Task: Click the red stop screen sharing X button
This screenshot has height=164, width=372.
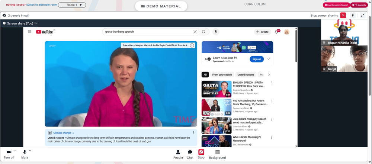Action: [x=343, y=15]
